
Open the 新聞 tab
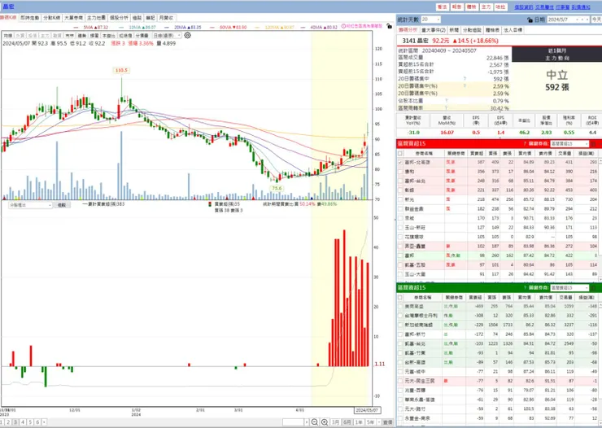(454, 30)
